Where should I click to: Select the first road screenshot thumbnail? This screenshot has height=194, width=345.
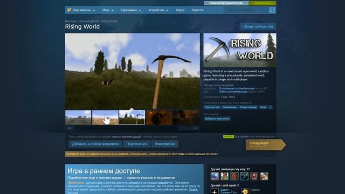pos(78,117)
